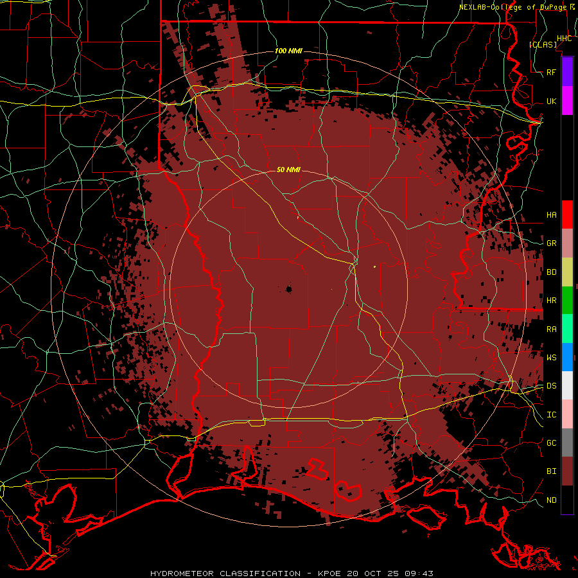Pick the HR green legend swatch
Viewport: 578px width, 578px height.
(x=567, y=301)
